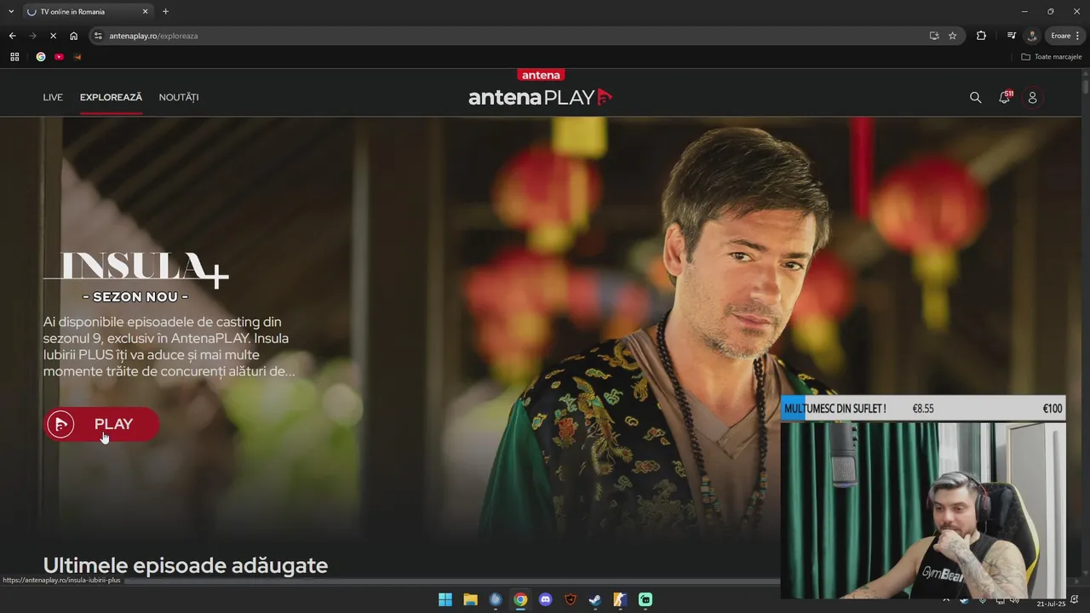
Task: Open the Chrome profile avatar
Action: (1032, 36)
